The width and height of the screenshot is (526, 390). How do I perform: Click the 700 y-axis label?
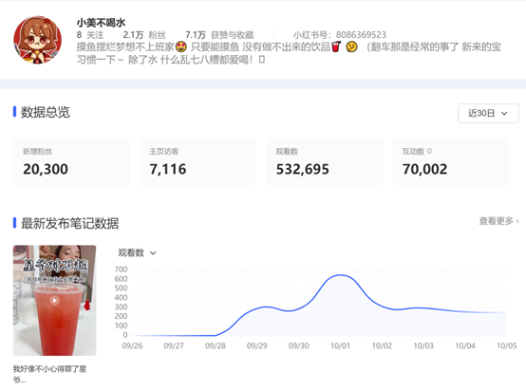point(122,269)
